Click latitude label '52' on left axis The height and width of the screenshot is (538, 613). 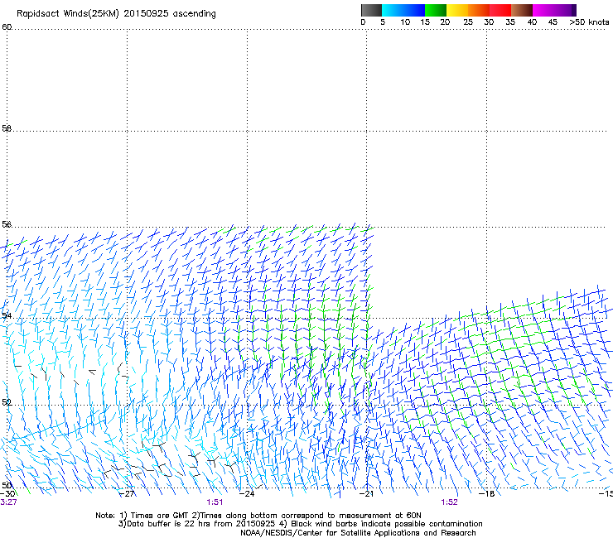[x=7, y=402]
